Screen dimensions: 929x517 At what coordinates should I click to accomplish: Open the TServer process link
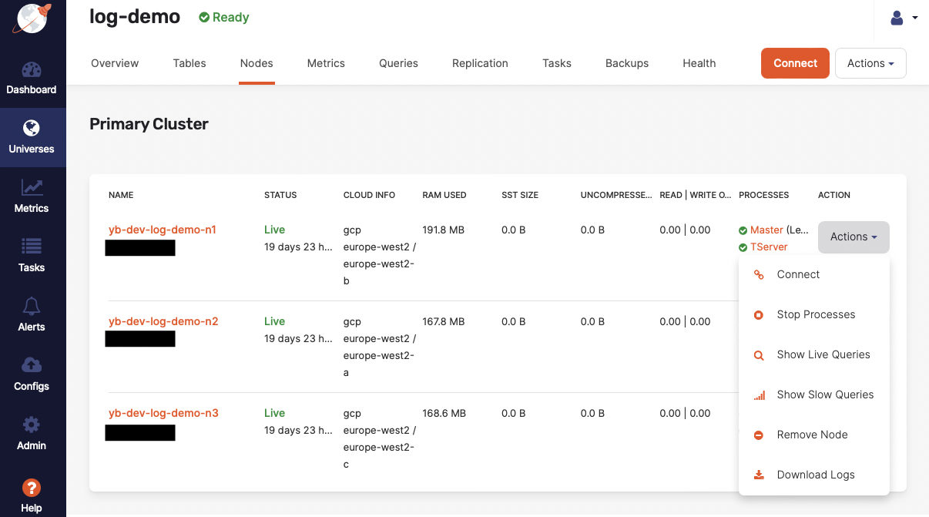click(x=769, y=247)
